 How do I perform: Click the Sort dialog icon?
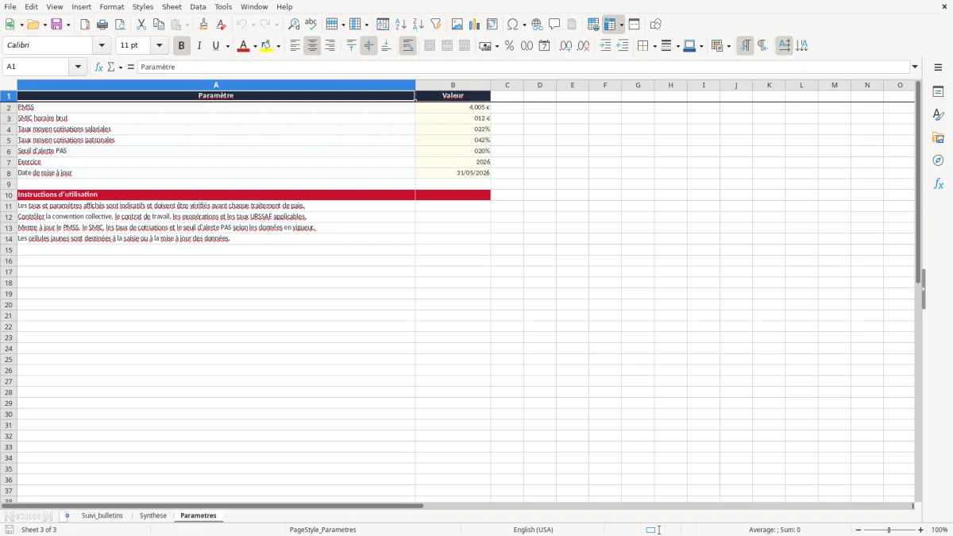383,25
